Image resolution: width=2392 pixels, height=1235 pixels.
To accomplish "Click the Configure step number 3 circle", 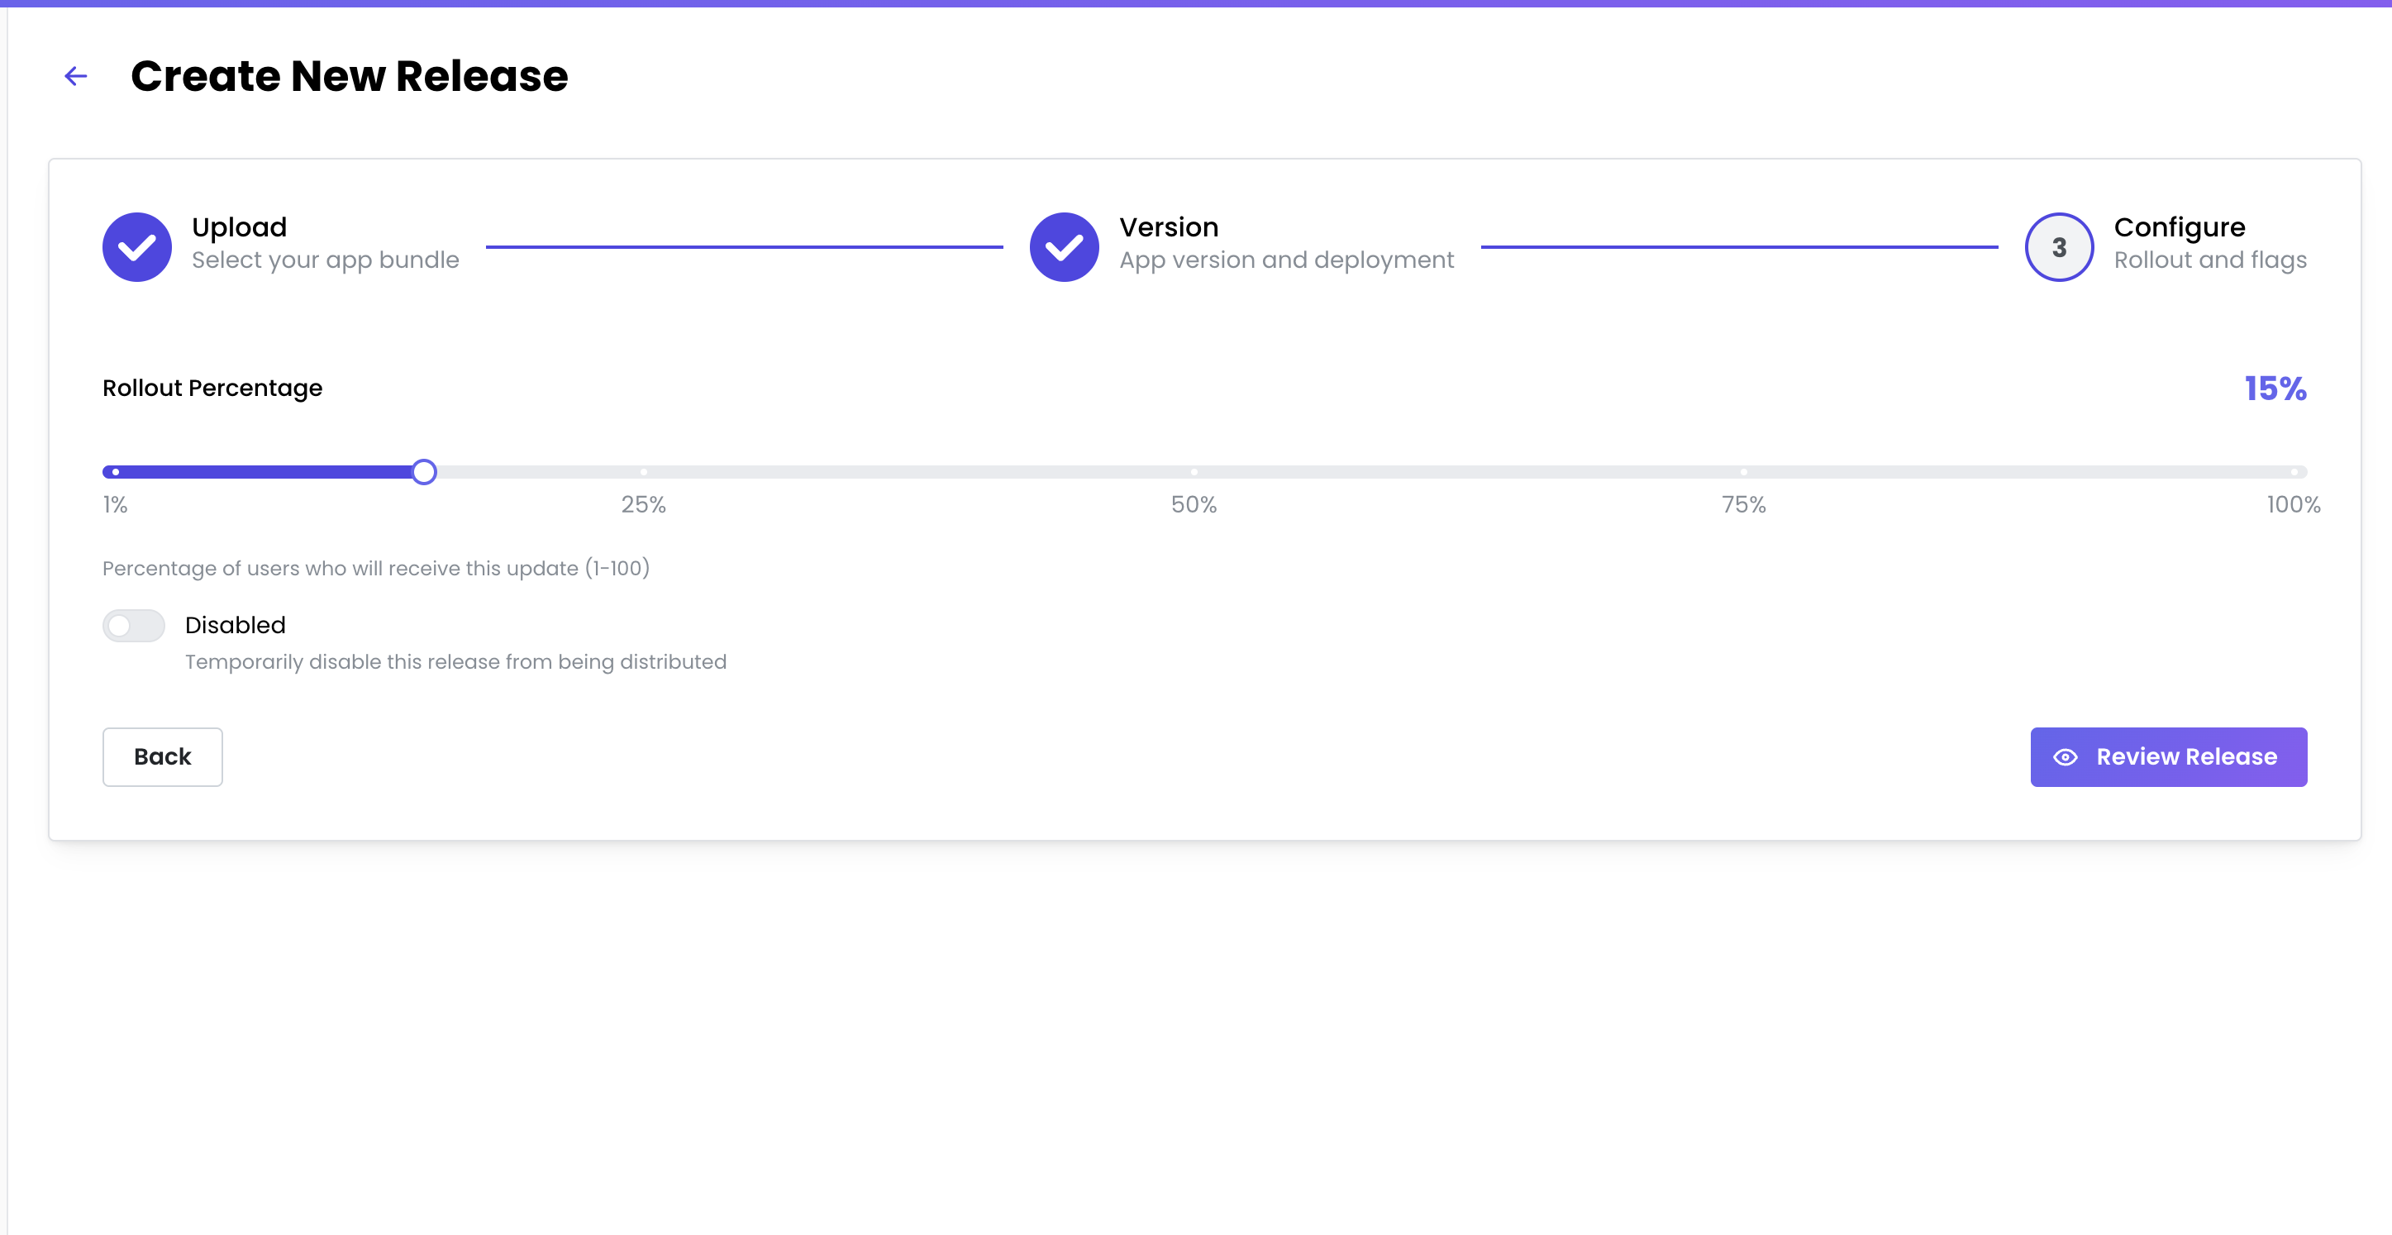I will (2059, 247).
